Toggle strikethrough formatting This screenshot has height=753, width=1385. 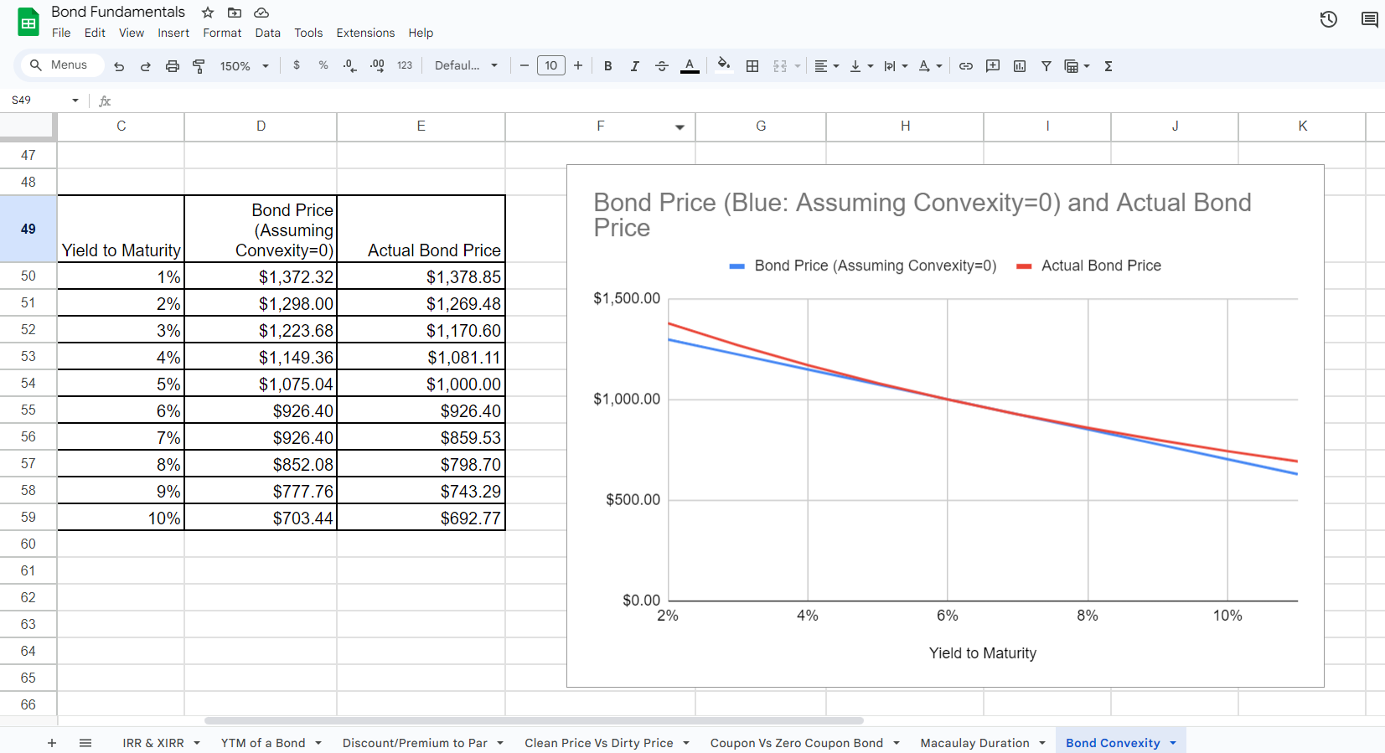point(662,66)
